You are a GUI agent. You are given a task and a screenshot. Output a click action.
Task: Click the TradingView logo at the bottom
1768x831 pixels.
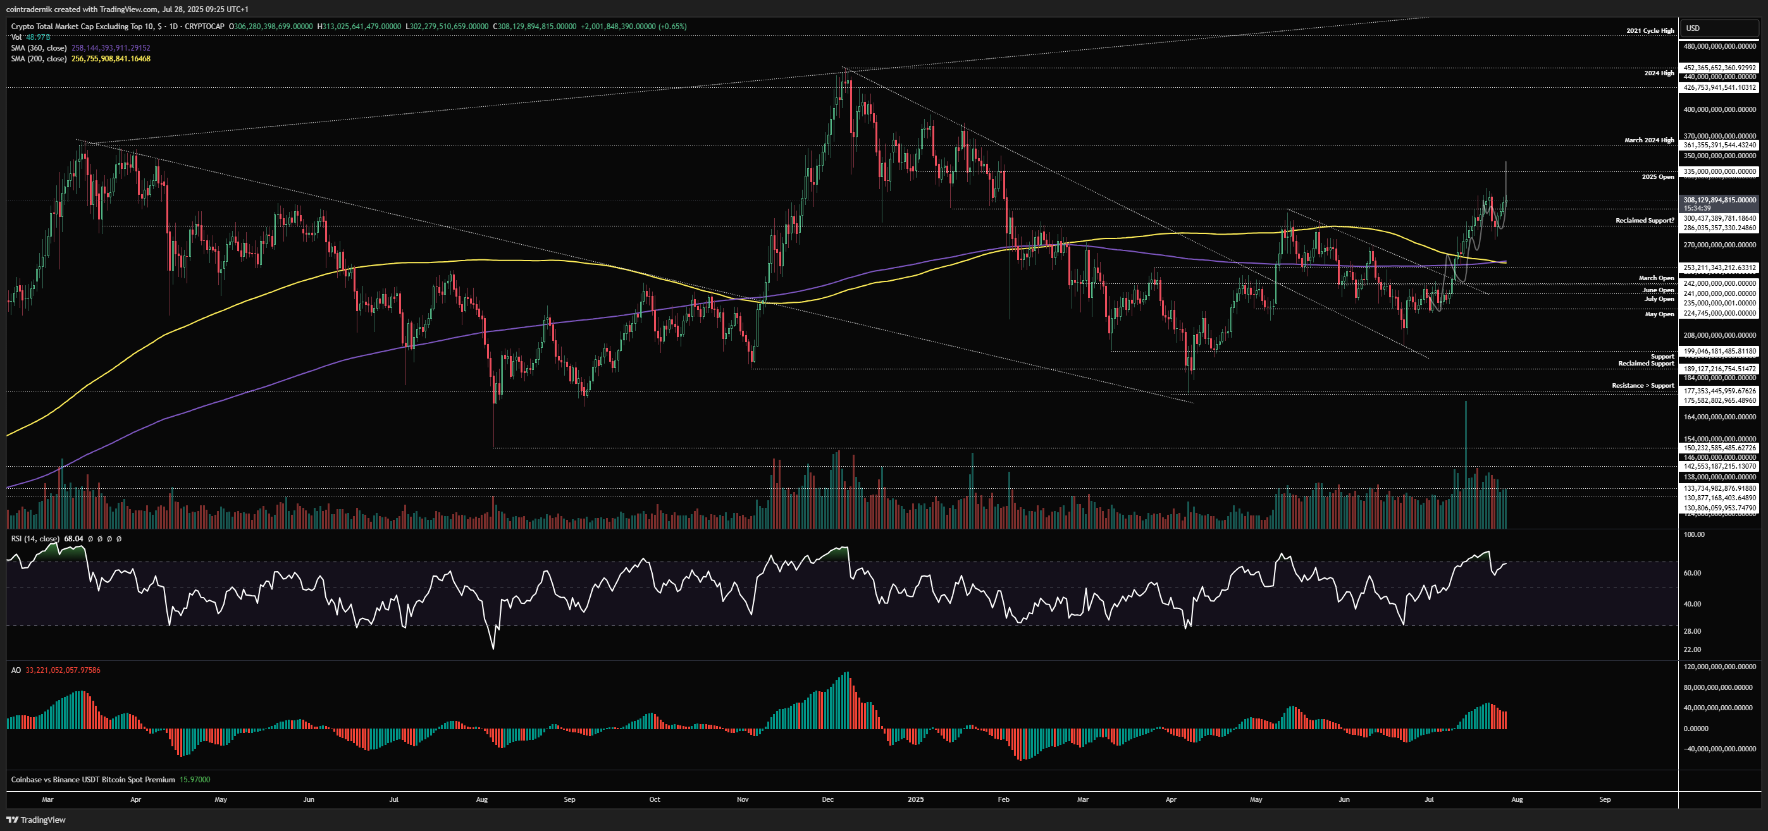37,820
